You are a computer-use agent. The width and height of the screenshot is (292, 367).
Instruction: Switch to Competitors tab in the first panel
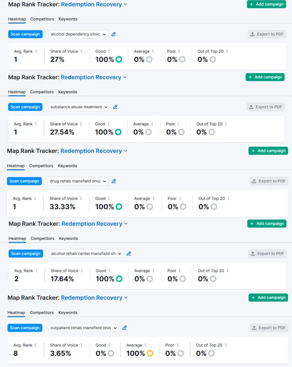pyautogui.click(x=42, y=19)
